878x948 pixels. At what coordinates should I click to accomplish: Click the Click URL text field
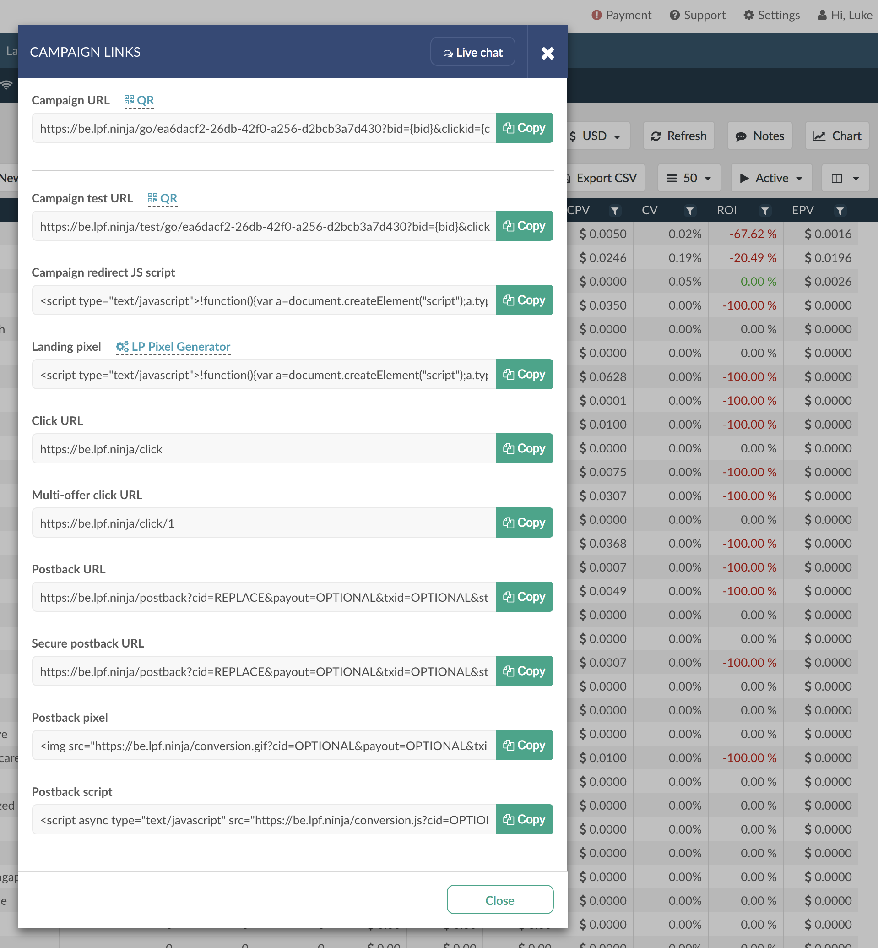264,449
